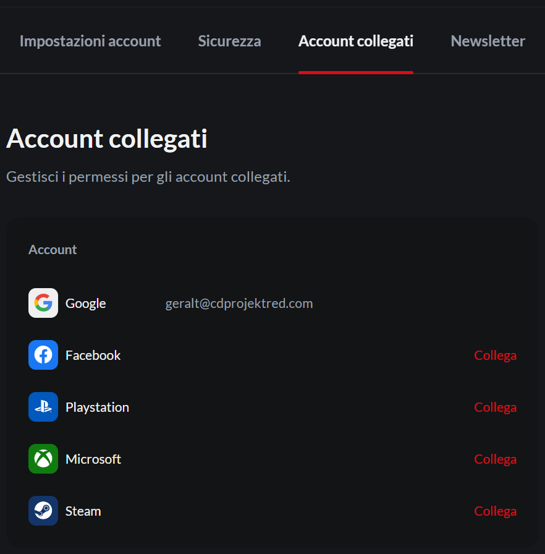
Task: Click Collega next to Steam
Action: (495, 511)
